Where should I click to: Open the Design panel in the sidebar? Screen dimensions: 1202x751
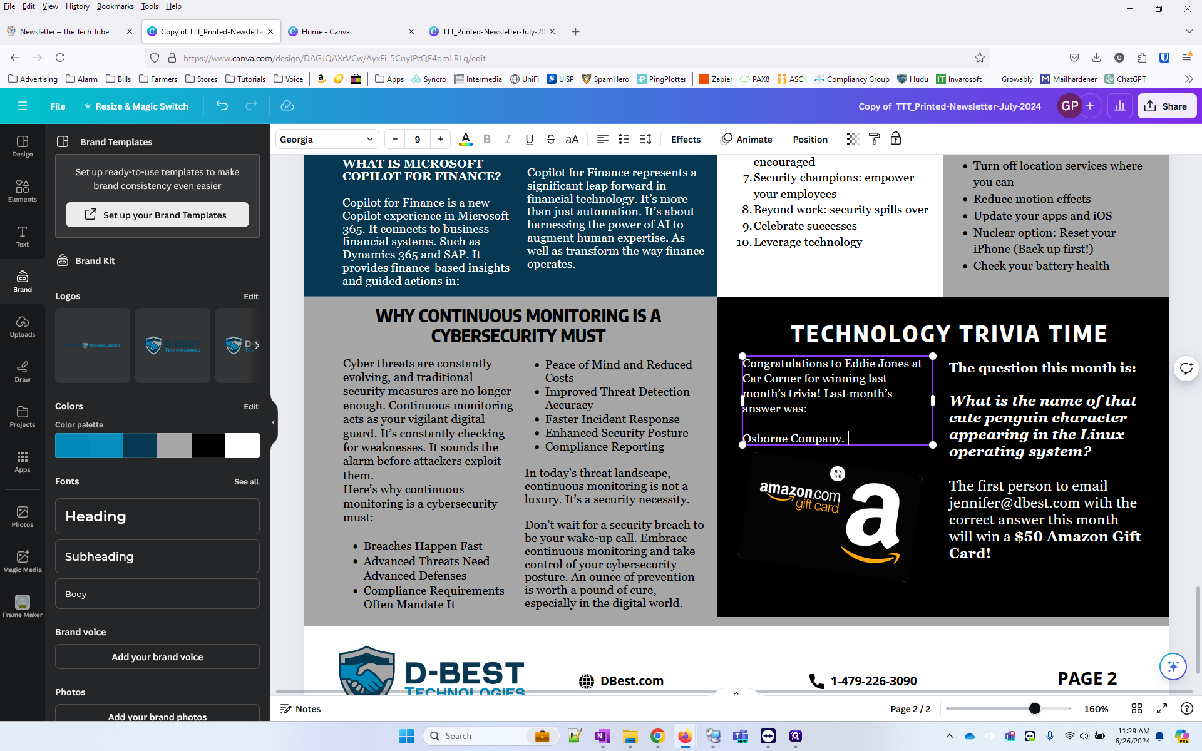point(23,146)
